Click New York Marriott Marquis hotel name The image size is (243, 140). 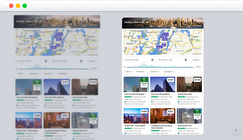click(x=135, y=94)
